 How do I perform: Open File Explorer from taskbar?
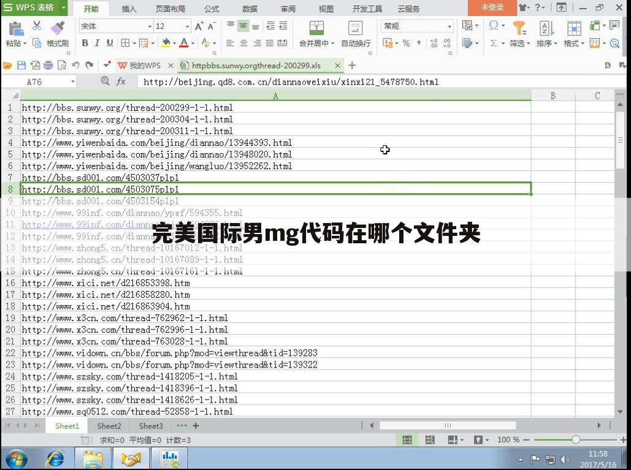click(93, 459)
